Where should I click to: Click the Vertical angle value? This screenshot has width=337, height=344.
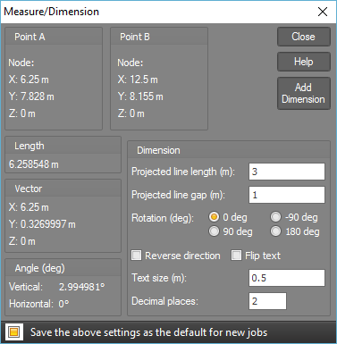[82, 287]
